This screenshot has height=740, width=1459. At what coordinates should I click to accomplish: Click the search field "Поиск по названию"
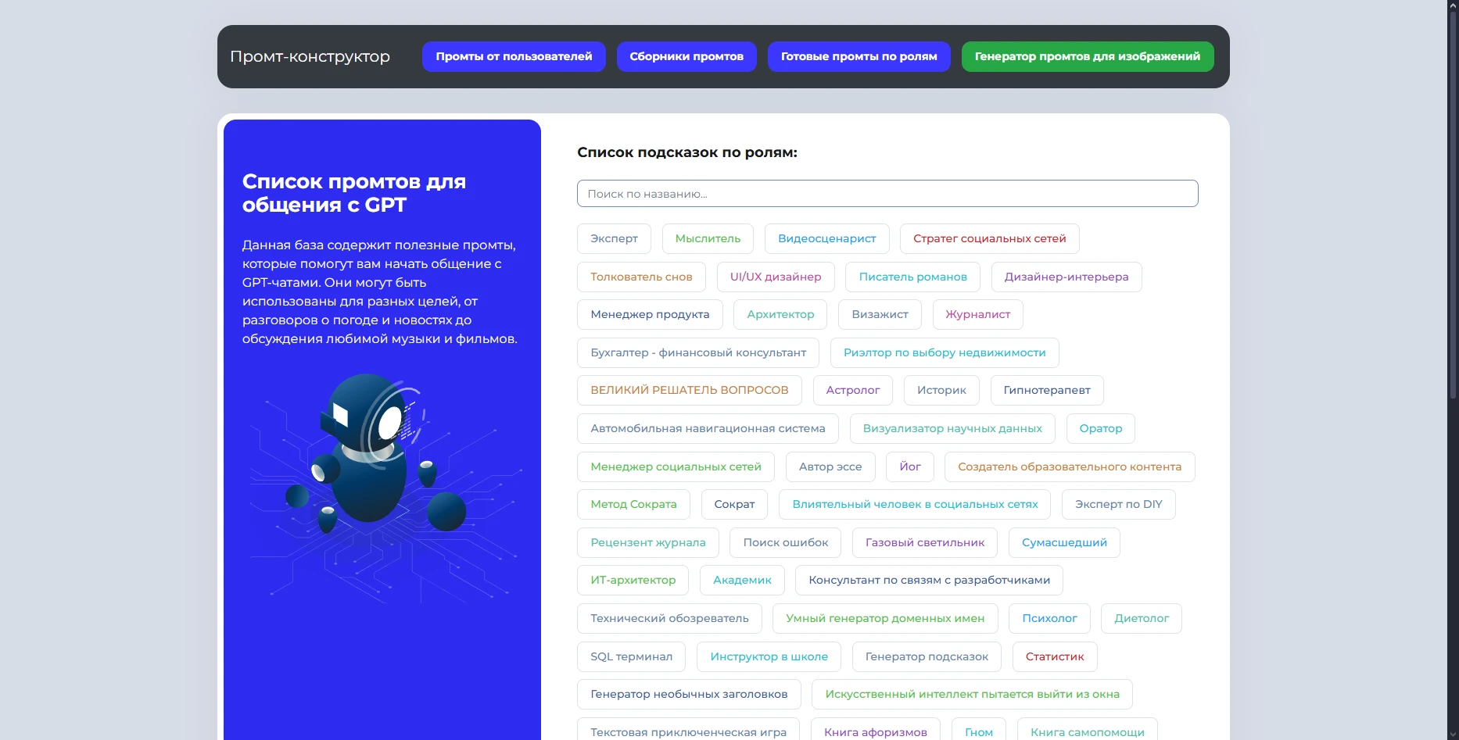[887, 193]
